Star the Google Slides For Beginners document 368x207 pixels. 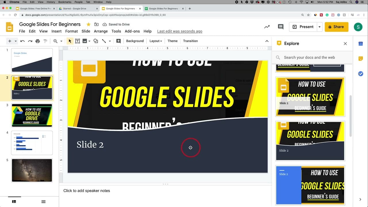pos(89,24)
